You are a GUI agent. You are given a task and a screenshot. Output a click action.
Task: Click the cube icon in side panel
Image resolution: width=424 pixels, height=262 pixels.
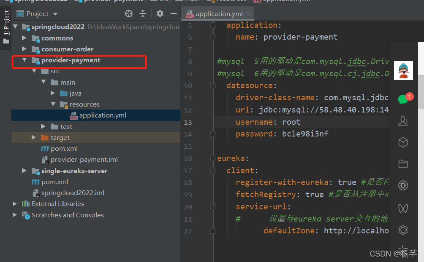403,142
